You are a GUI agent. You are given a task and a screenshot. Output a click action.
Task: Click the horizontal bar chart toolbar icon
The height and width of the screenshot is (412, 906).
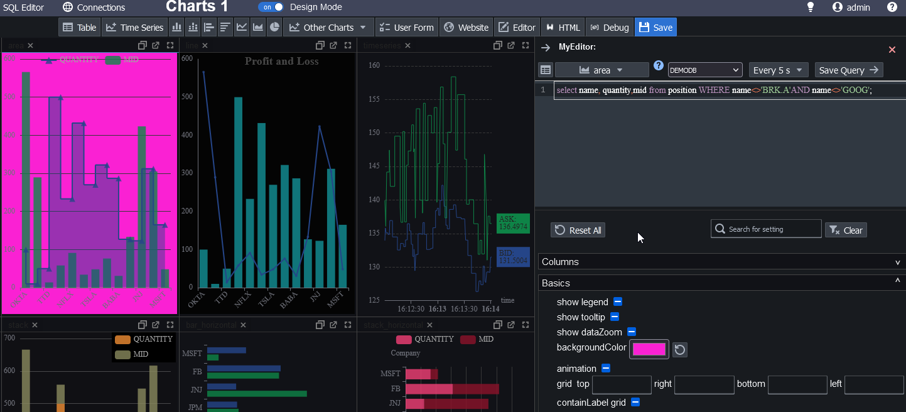coord(210,27)
